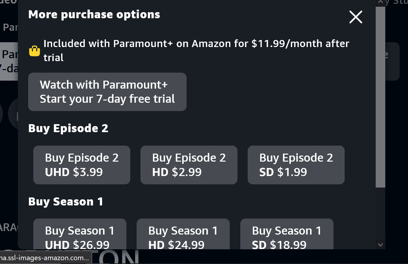Viewport: 408px width, 264px height.
Task: Buy Episode 2 in HD for $2.99
Action: (189, 165)
